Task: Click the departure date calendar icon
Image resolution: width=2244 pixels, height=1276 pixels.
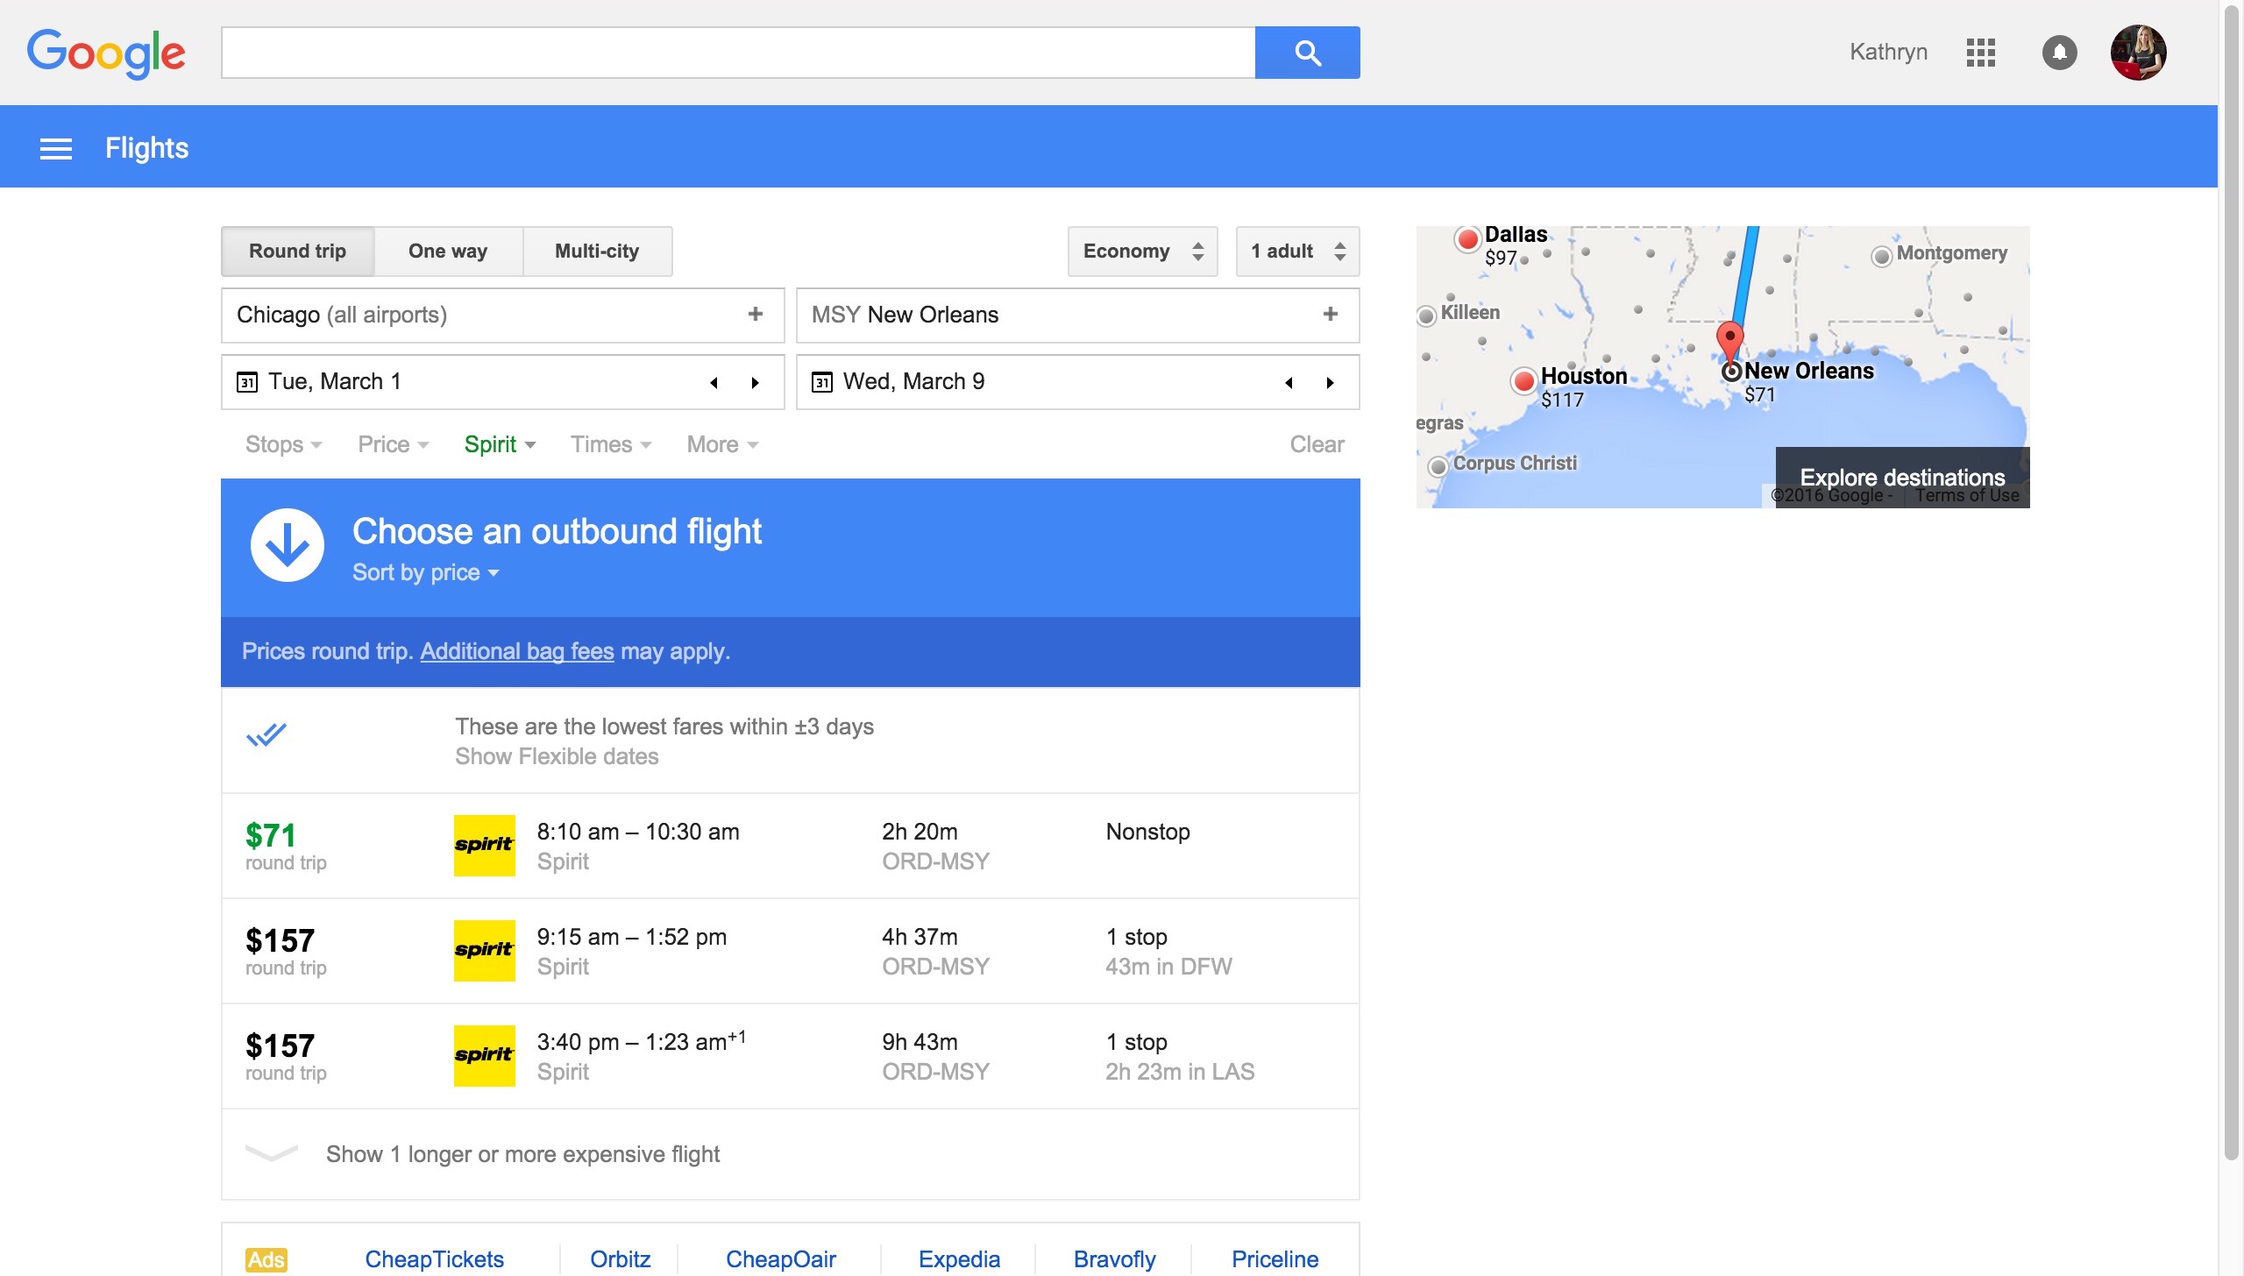Action: 247,382
